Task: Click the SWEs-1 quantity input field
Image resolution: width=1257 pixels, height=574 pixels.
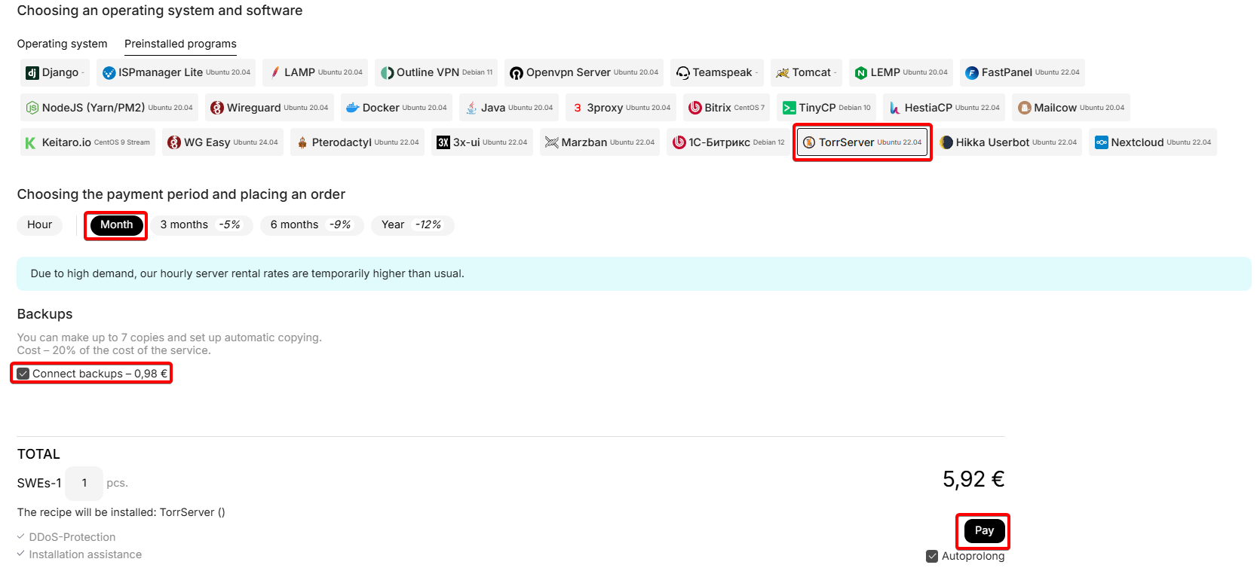Action: click(84, 484)
